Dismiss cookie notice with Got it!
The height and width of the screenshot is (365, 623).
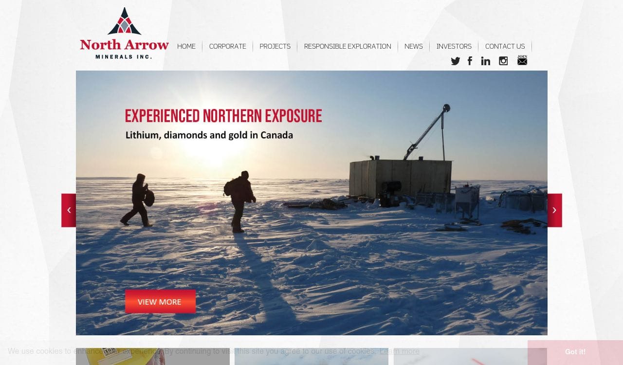(x=575, y=352)
